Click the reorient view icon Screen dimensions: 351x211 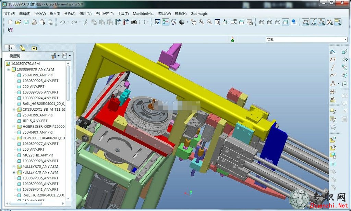226,22
